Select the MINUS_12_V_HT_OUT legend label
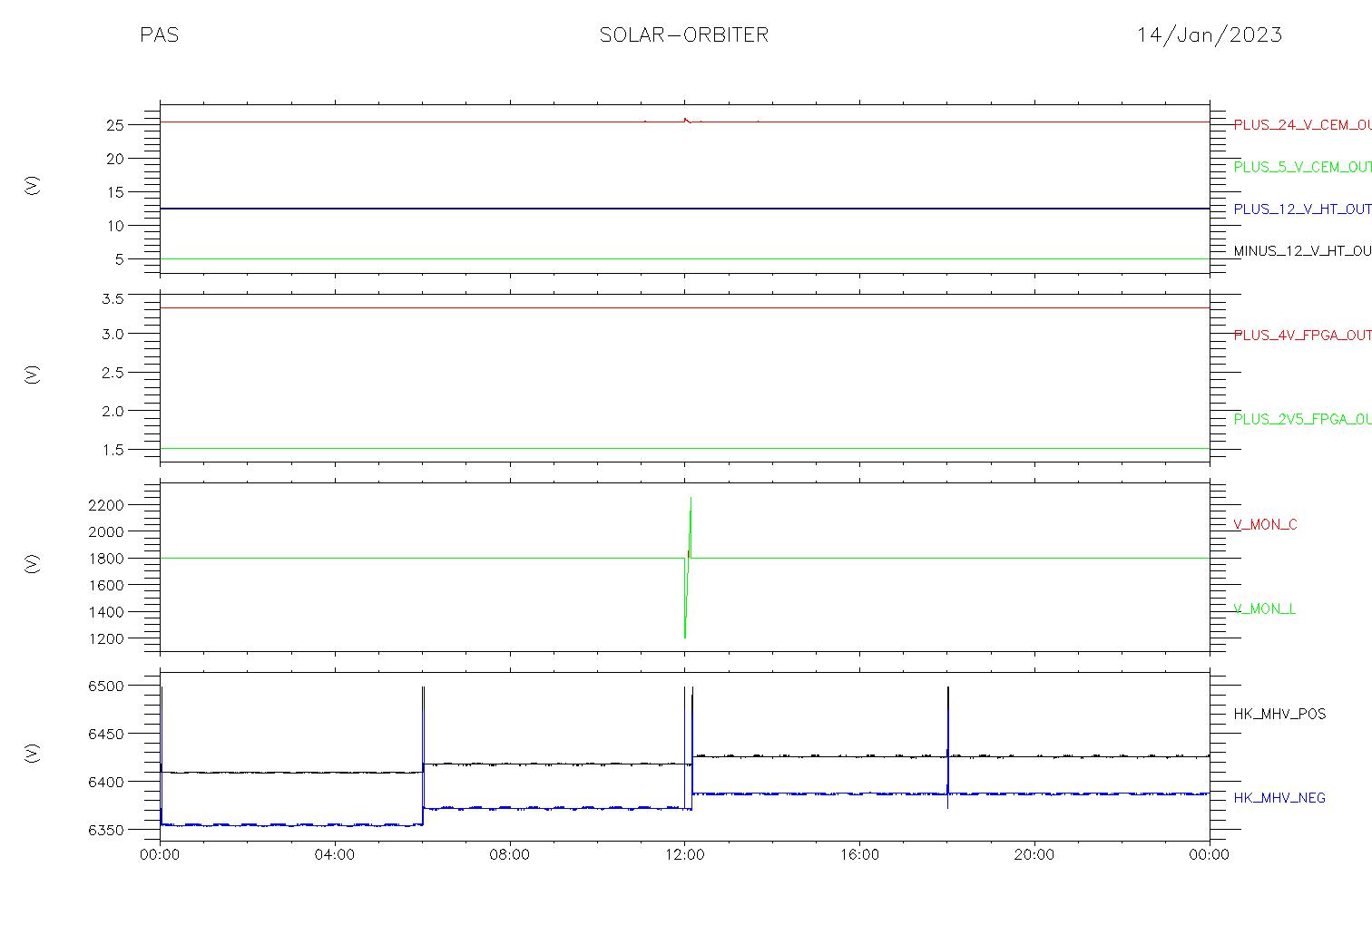 (x=1302, y=251)
